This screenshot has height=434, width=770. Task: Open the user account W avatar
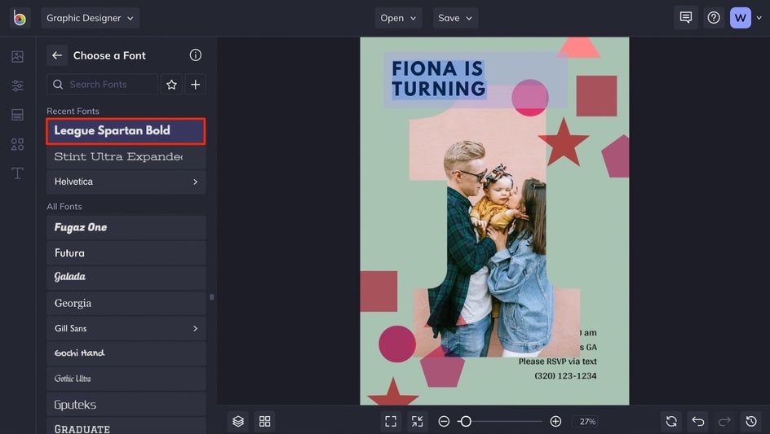point(740,18)
